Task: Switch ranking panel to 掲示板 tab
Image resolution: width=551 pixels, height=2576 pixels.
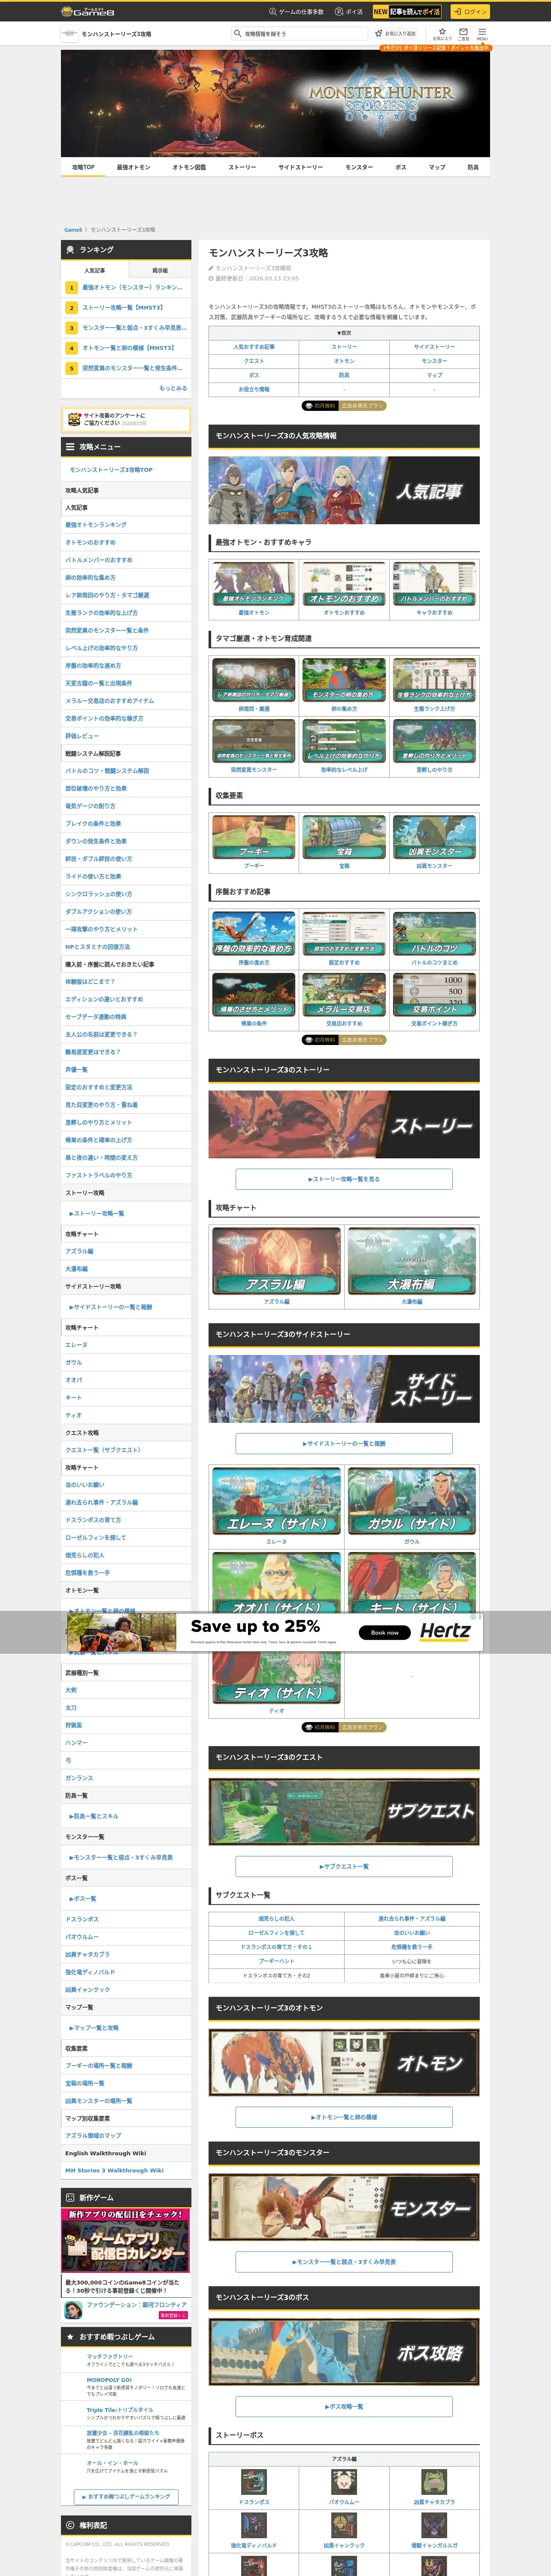Action: coord(160,270)
